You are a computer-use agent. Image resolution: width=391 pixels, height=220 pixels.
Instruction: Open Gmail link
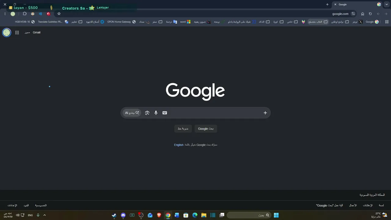(x=37, y=32)
